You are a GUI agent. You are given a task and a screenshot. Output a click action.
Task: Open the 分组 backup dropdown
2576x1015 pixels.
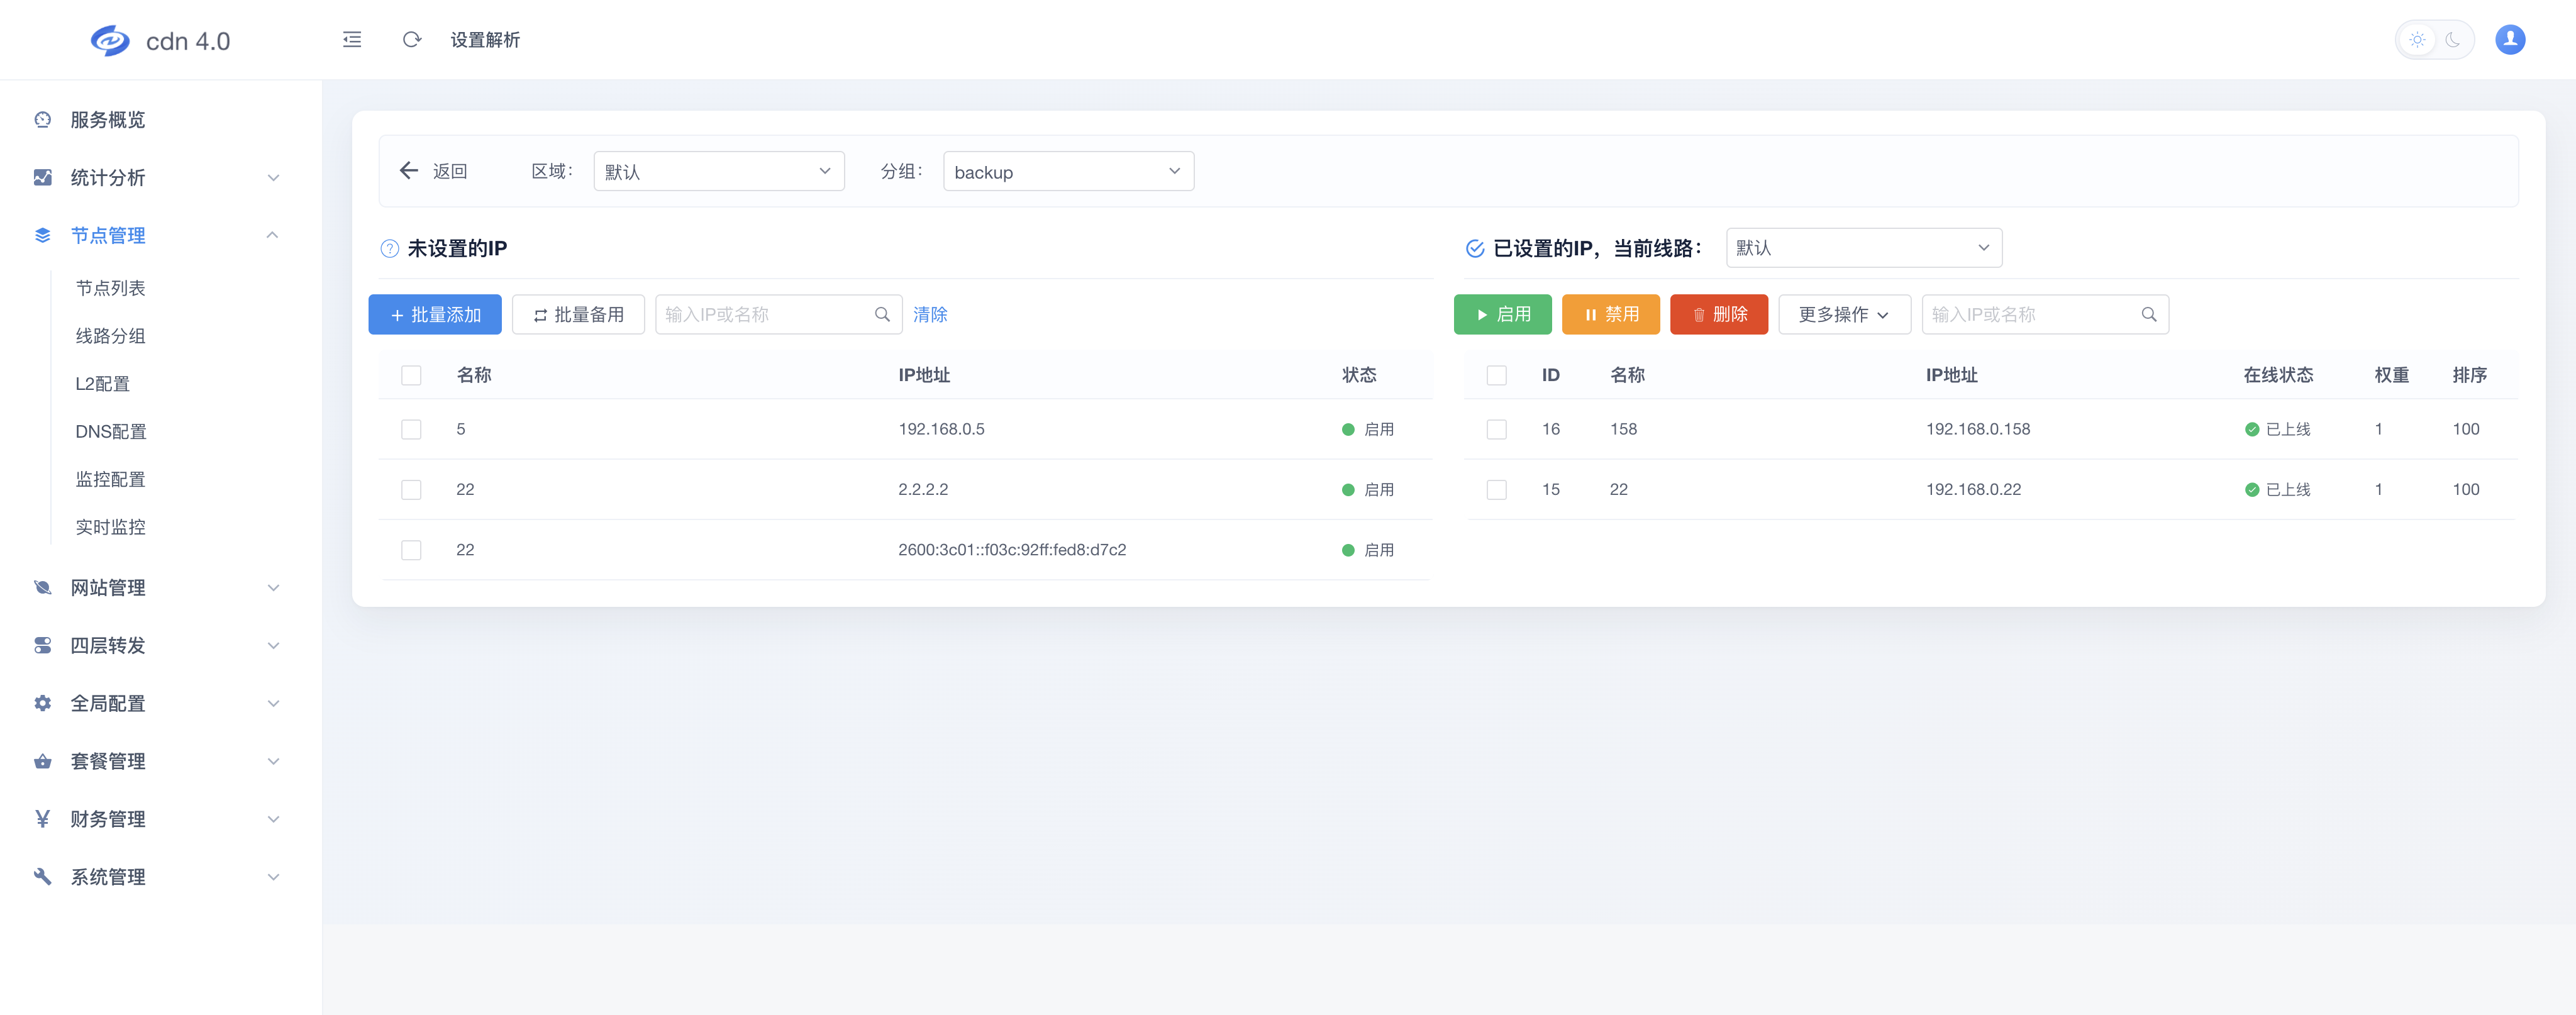(1068, 171)
